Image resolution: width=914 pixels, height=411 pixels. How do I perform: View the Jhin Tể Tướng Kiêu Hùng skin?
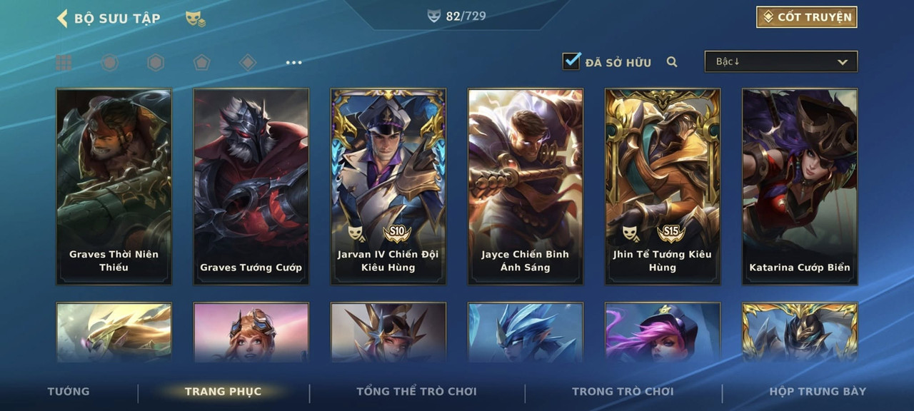(x=663, y=186)
